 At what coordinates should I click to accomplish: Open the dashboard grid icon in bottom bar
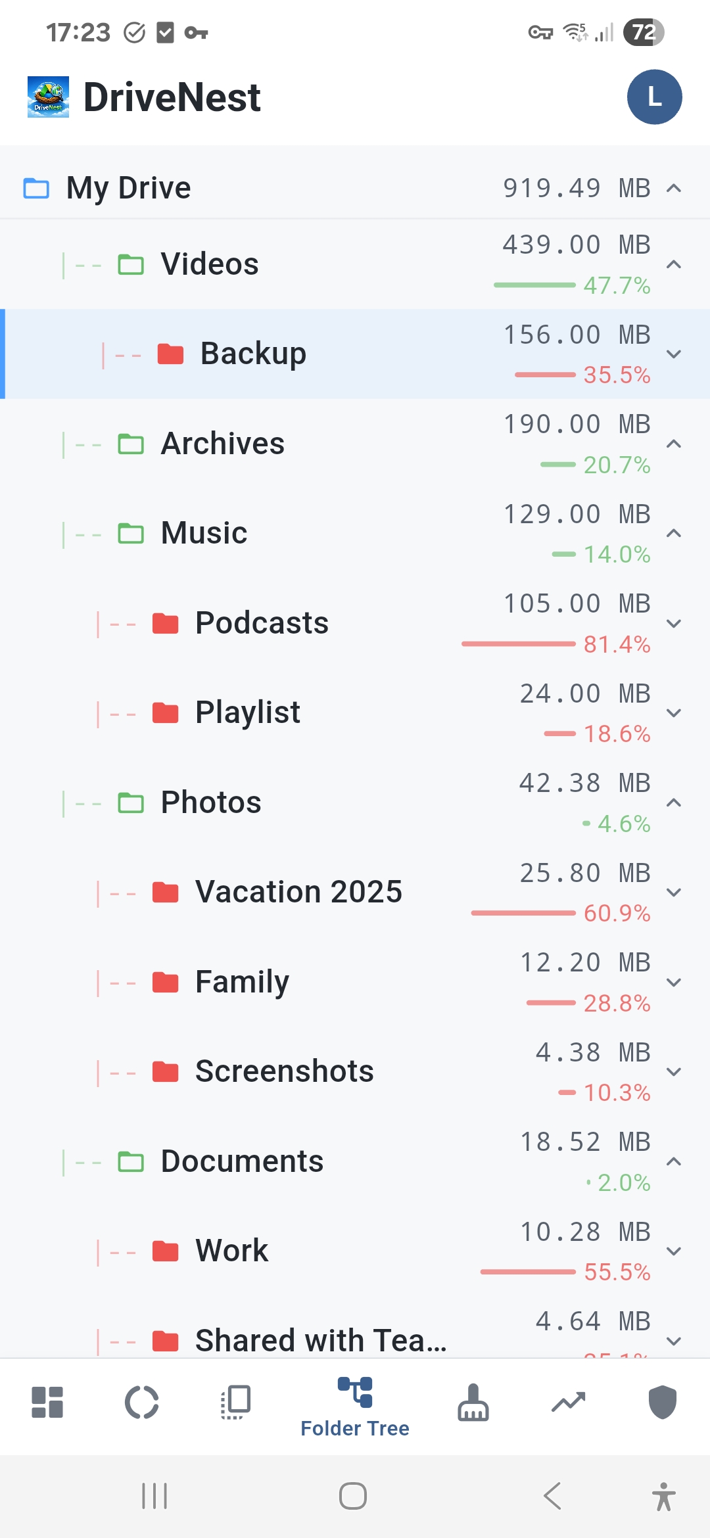click(47, 1403)
